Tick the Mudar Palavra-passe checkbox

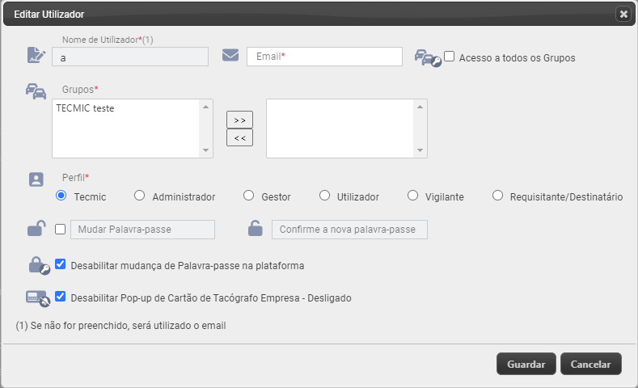60,230
